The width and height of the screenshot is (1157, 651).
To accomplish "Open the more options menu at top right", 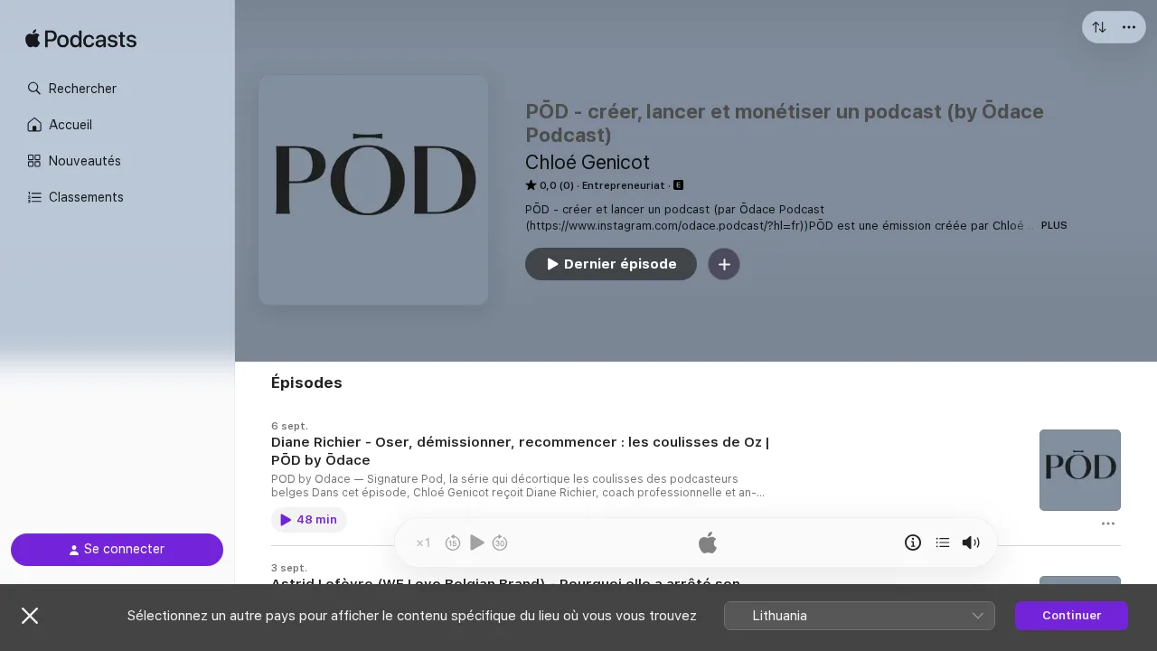I will [x=1129, y=27].
